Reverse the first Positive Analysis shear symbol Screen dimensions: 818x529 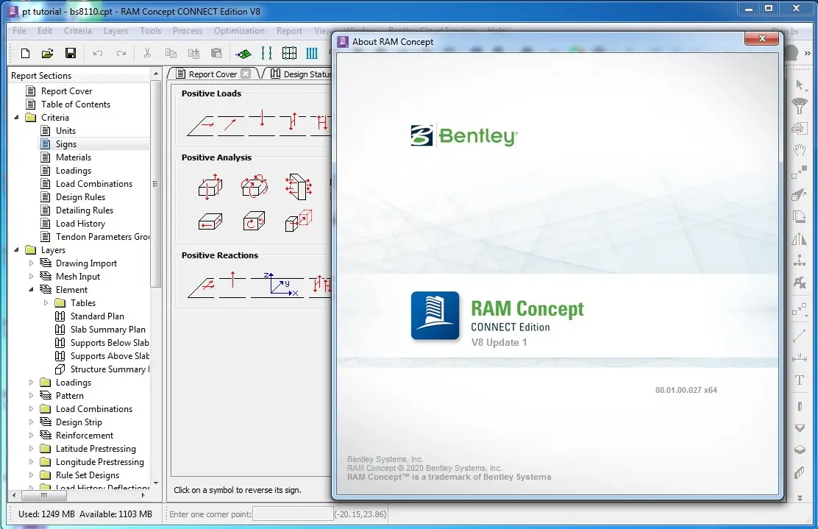(x=210, y=187)
